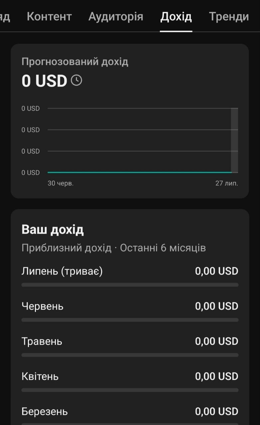260x425 pixels.
Task: Tap the teal revenue line in chart
Action: (139, 172)
